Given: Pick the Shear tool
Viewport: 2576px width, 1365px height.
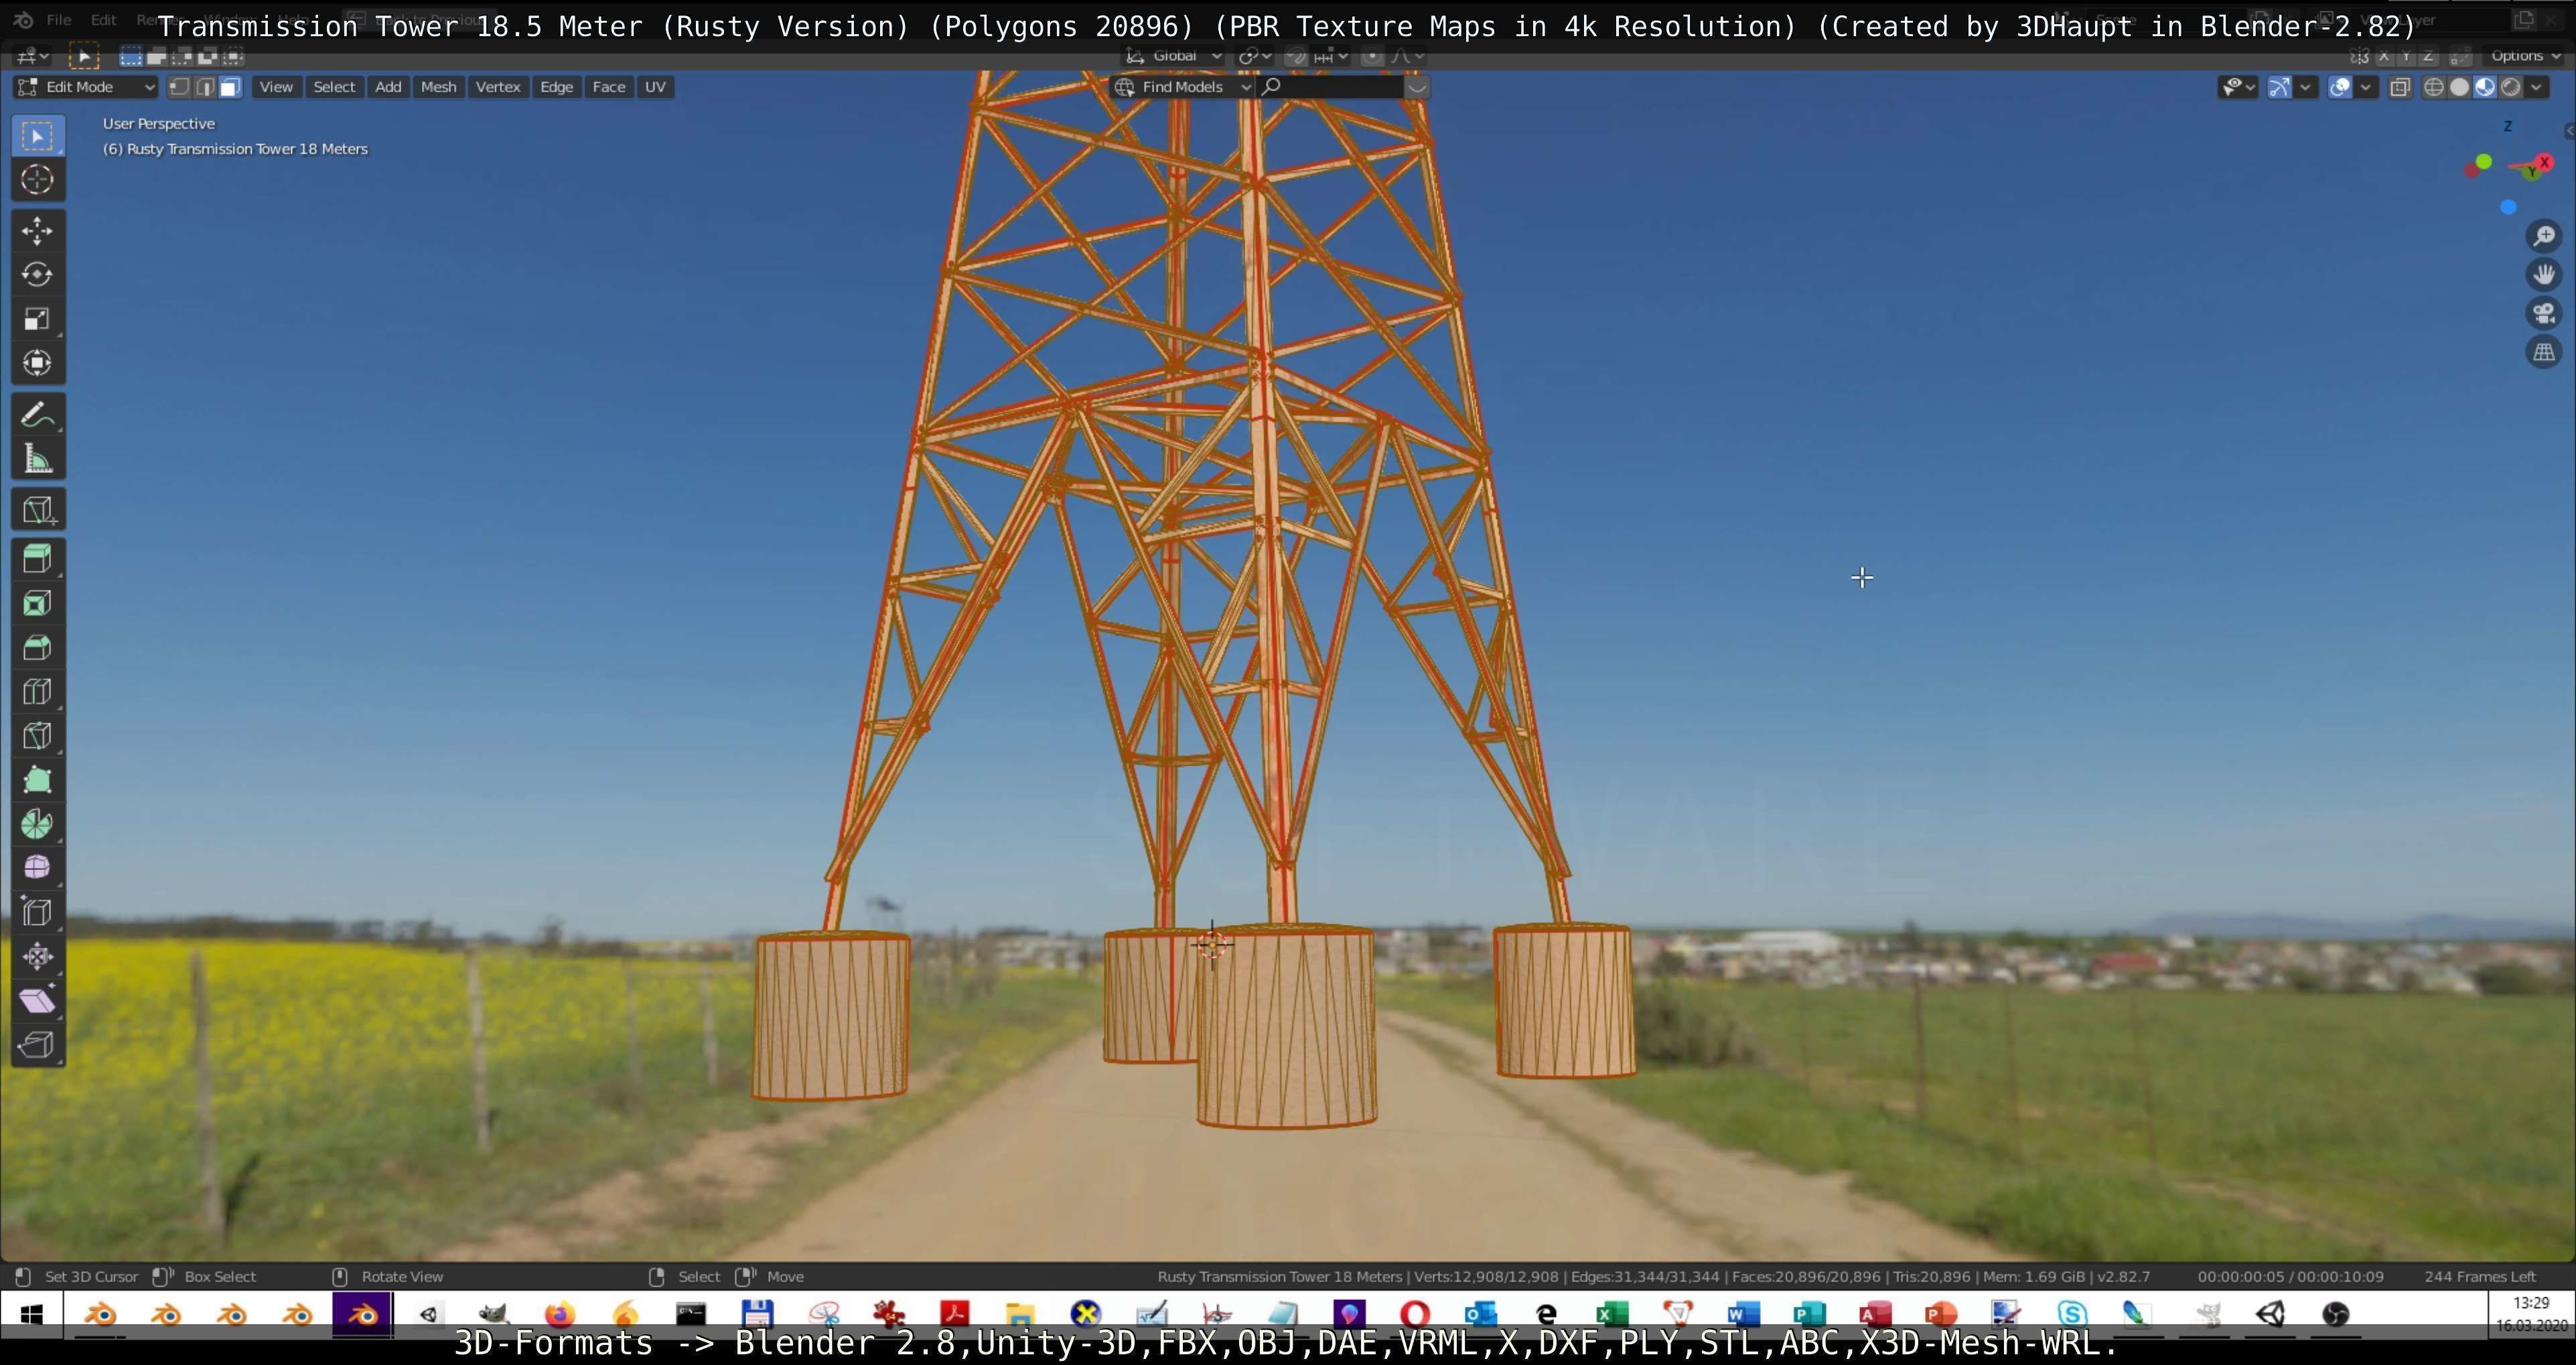Looking at the screenshot, I should [x=38, y=1000].
